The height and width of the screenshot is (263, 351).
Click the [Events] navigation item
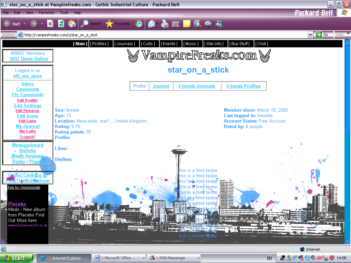[x=169, y=44]
